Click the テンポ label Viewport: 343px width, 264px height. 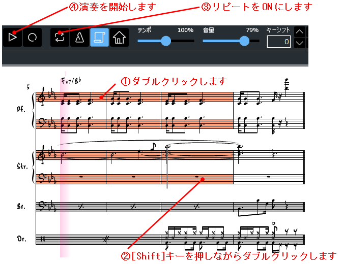coord(145,30)
